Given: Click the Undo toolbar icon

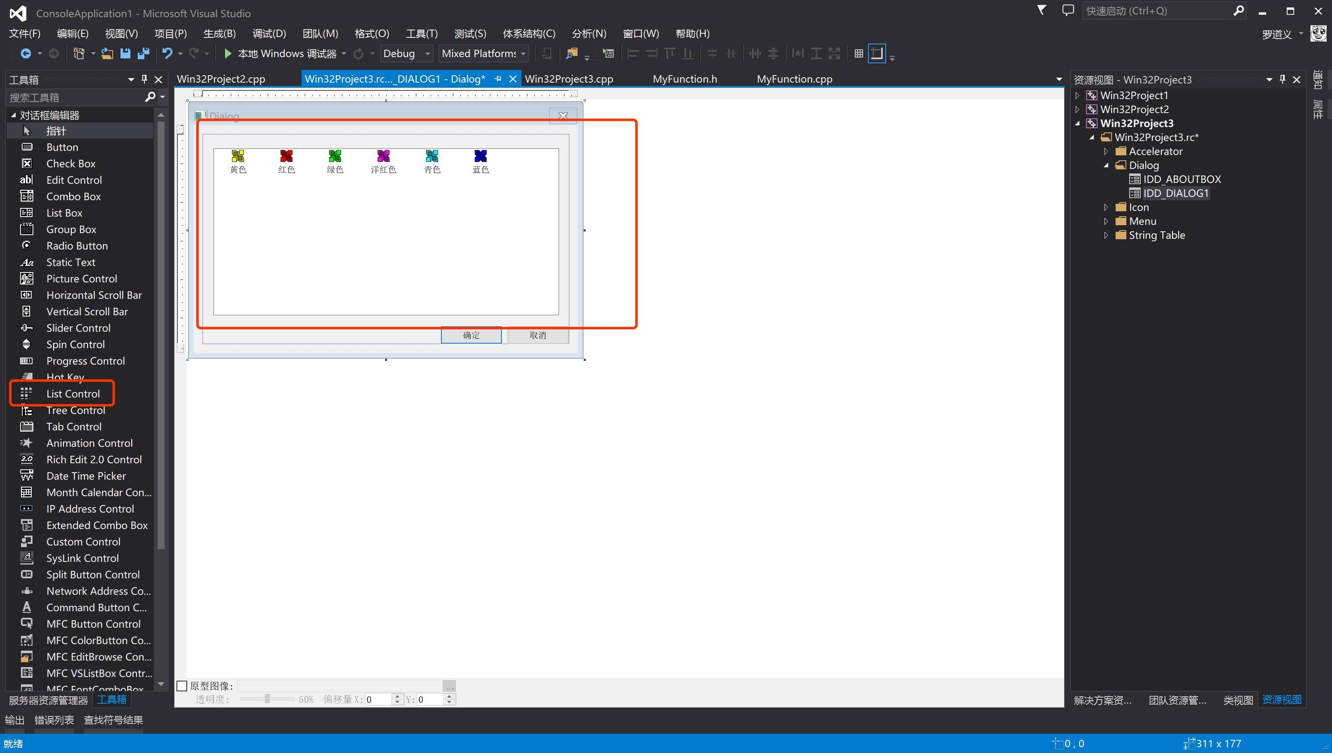Looking at the screenshot, I should pos(167,53).
